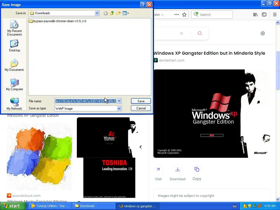280x210 pixels.
Task: Click the Download image icon
Action: point(178,170)
